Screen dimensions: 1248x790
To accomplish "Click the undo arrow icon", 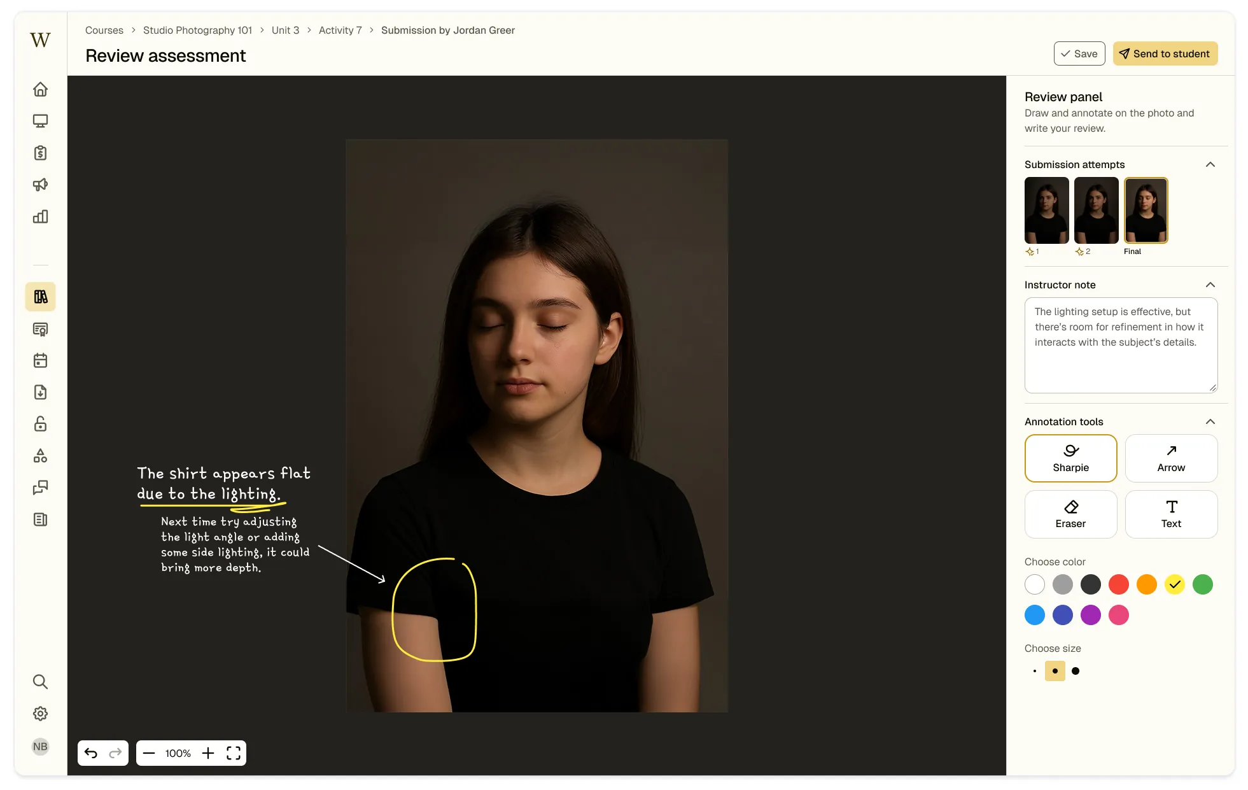I will [x=91, y=753].
